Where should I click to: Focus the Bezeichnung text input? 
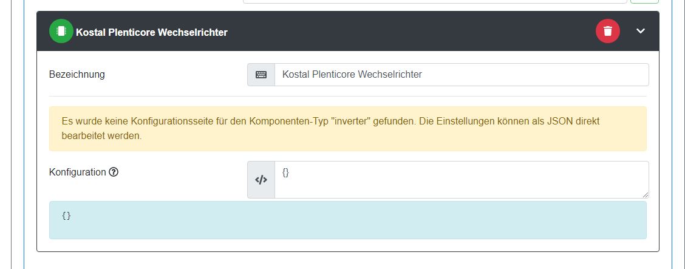tap(462, 75)
